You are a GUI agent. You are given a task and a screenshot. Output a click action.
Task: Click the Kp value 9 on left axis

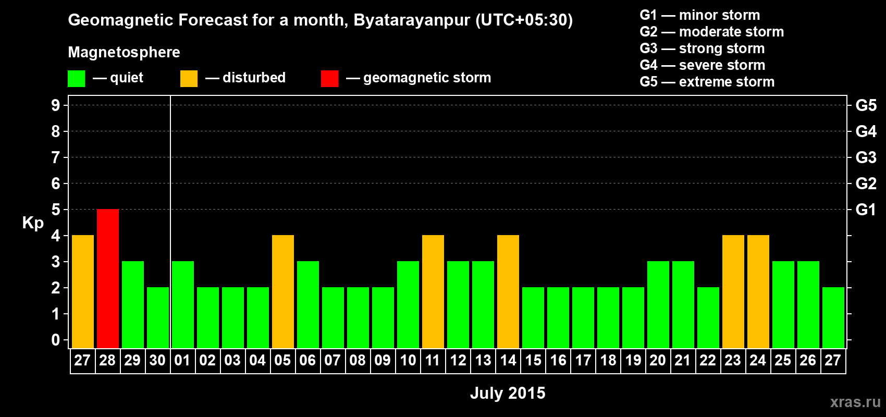click(x=56, y=105)
